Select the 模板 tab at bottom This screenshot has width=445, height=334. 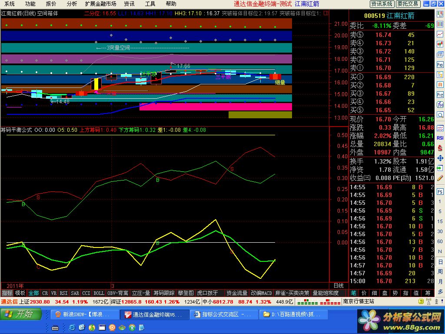tap(20, 293)
